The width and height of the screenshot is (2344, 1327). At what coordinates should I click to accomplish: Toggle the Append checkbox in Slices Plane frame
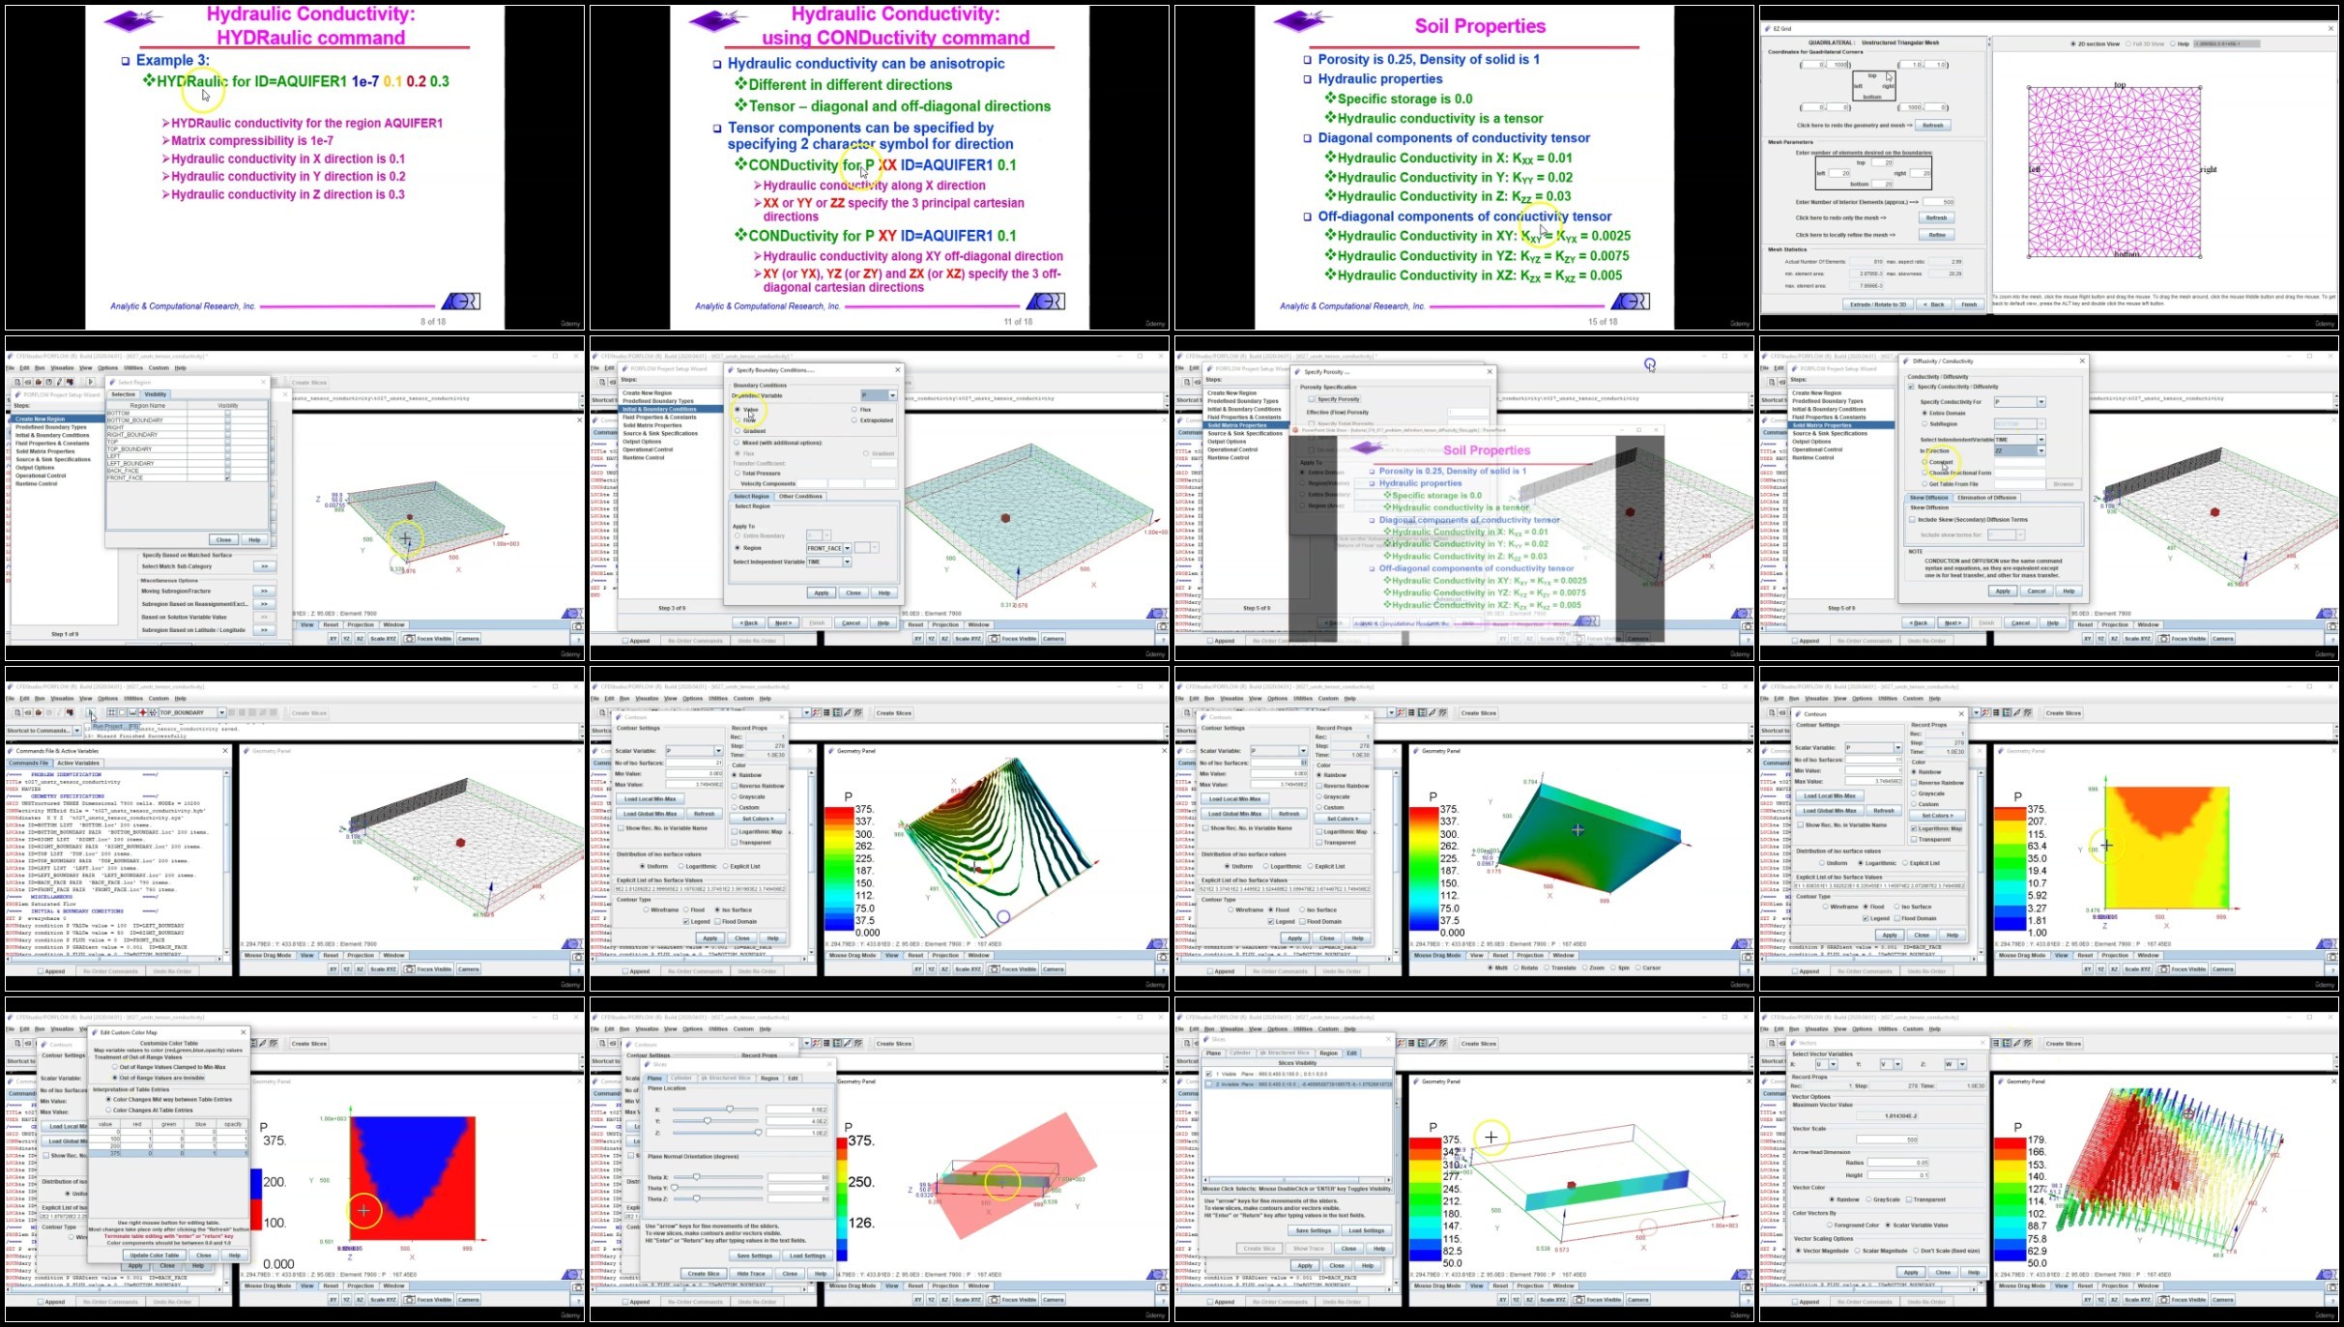tap(625, 1302)
